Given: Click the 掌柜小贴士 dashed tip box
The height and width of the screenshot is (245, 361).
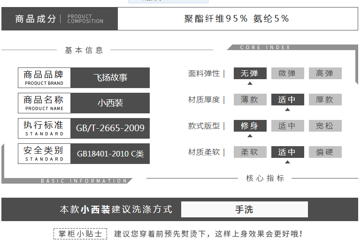Looking at the screenshot, I should [x=80, y=234].
